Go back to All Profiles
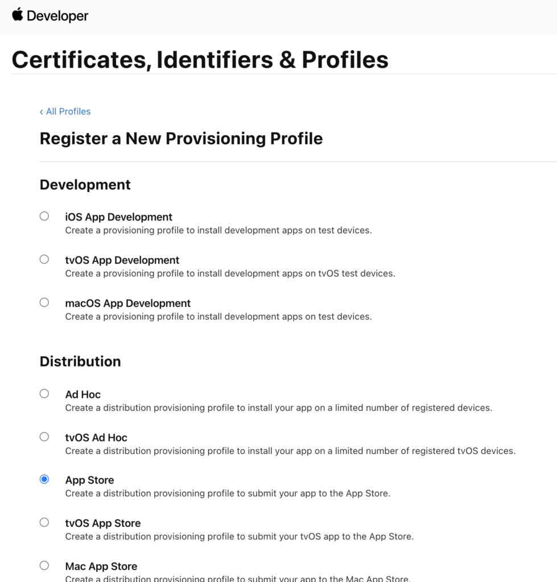The width and height of the screenshot is (557, 582). click(x=65, y=111)
